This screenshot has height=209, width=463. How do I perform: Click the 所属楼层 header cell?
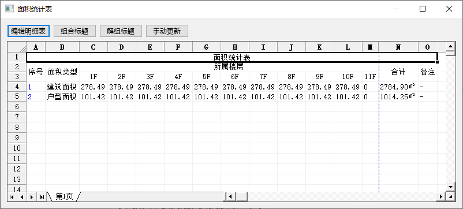229,67
